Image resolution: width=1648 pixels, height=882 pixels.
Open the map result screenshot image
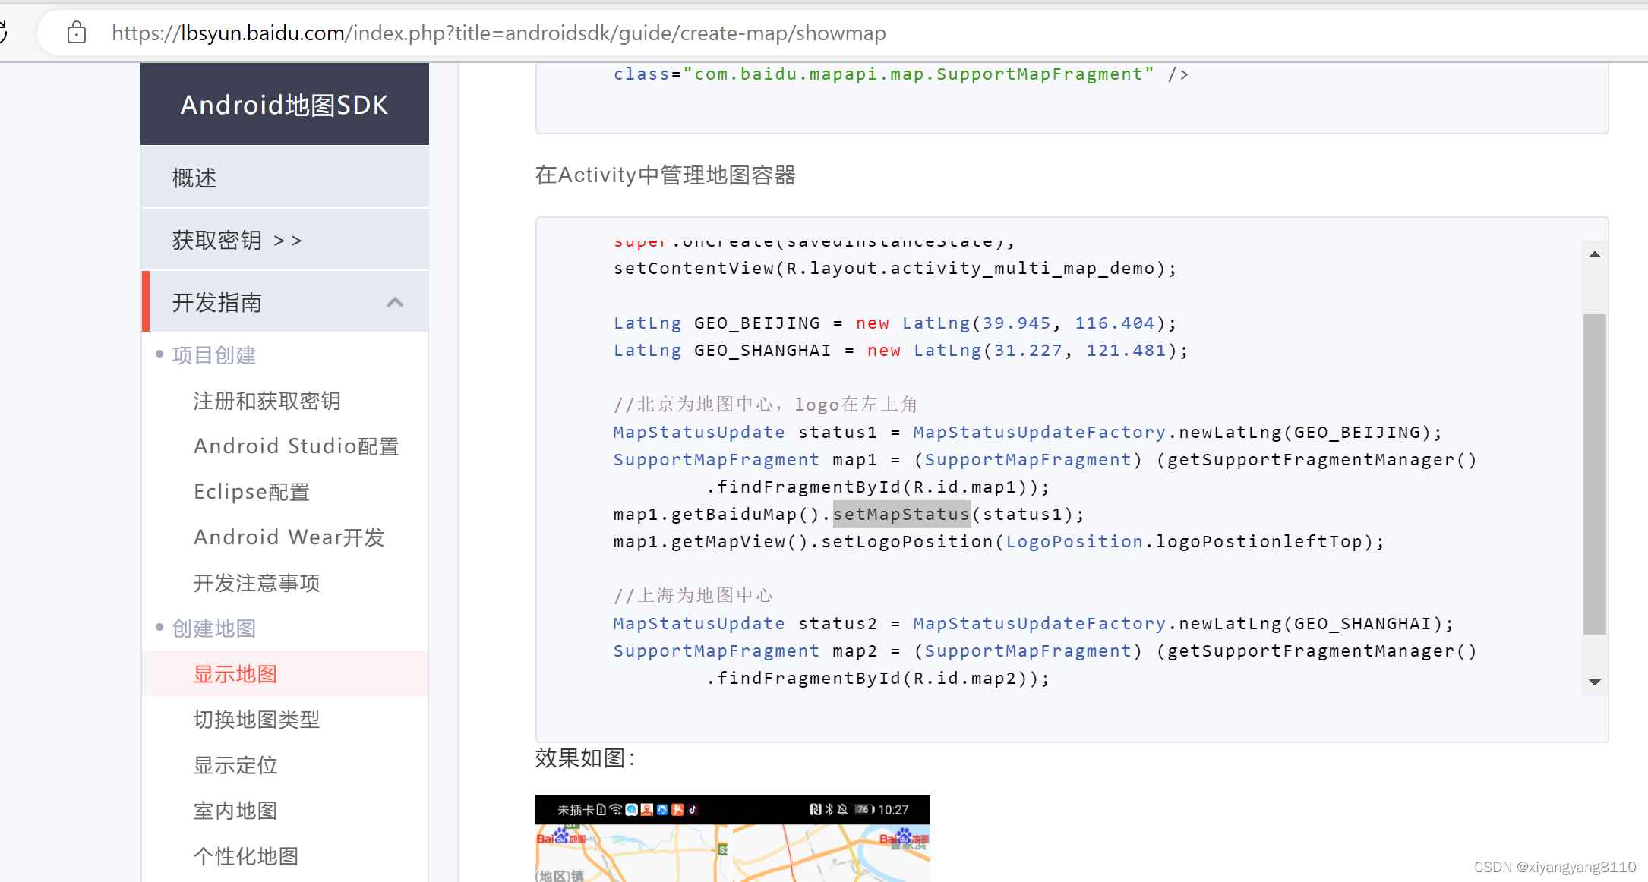tap(733, 838)
